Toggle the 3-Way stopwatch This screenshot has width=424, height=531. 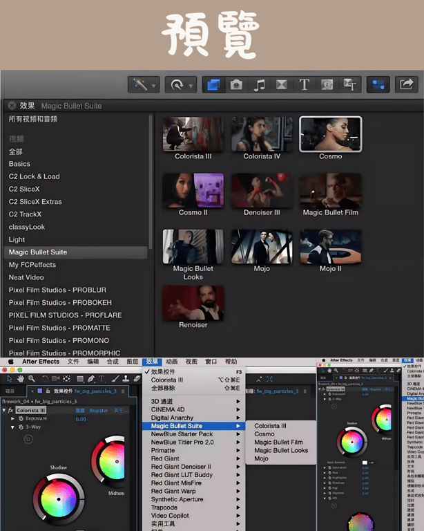pos(21,427)
